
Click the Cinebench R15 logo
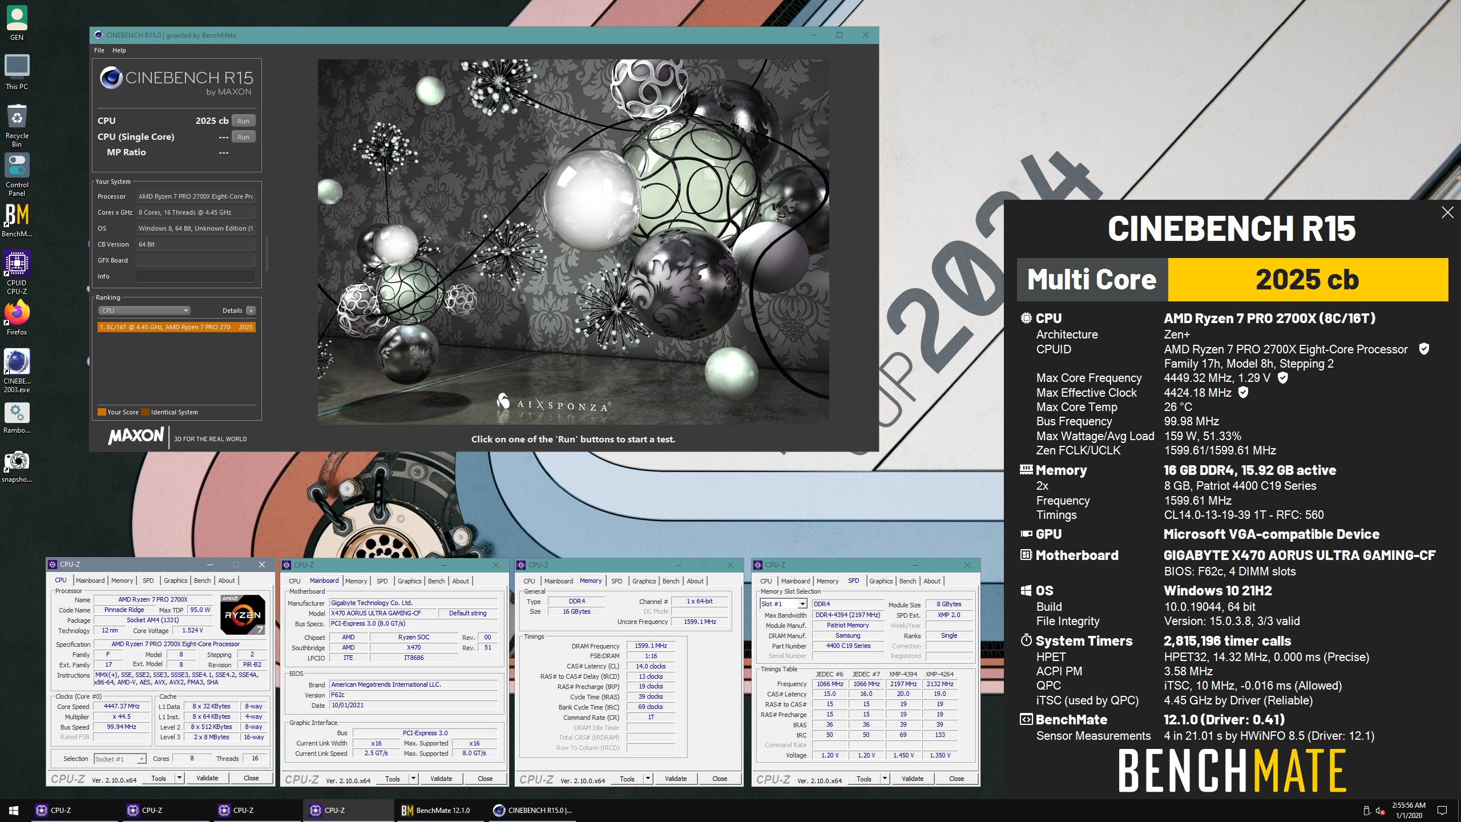click(176, 82)
